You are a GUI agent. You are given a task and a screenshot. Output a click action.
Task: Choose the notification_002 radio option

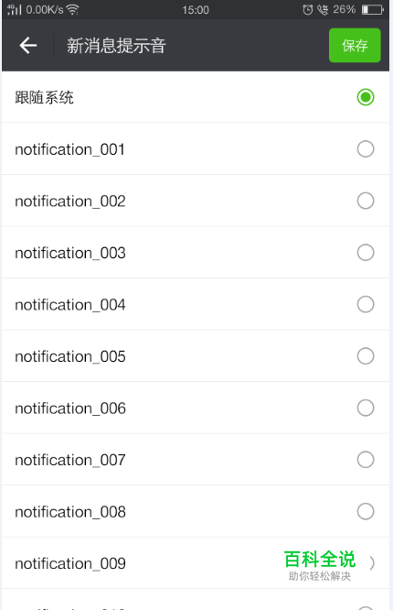pos(366,201)
